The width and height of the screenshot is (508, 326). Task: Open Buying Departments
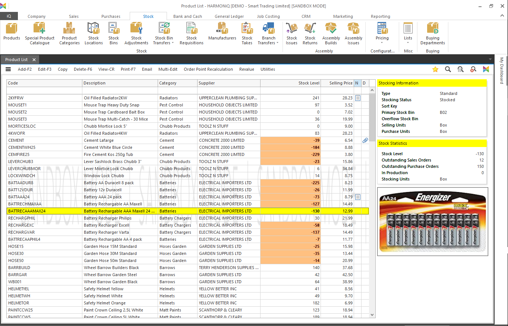pyautogui.click(x=432, y=35)
